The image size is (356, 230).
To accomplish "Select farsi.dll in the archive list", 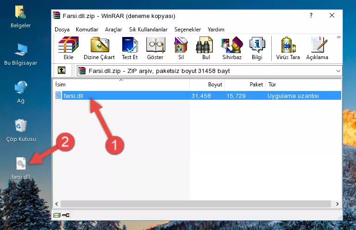I will (x=73, y=96).
